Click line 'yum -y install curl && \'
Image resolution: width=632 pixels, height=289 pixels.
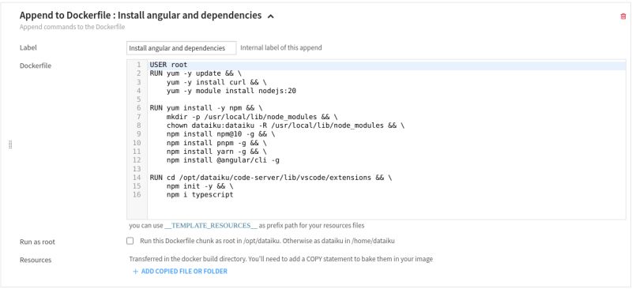(x=216, y=82)
